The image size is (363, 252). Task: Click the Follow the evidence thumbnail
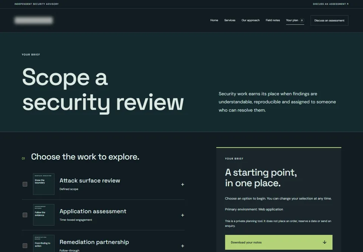tap(43, 215)
